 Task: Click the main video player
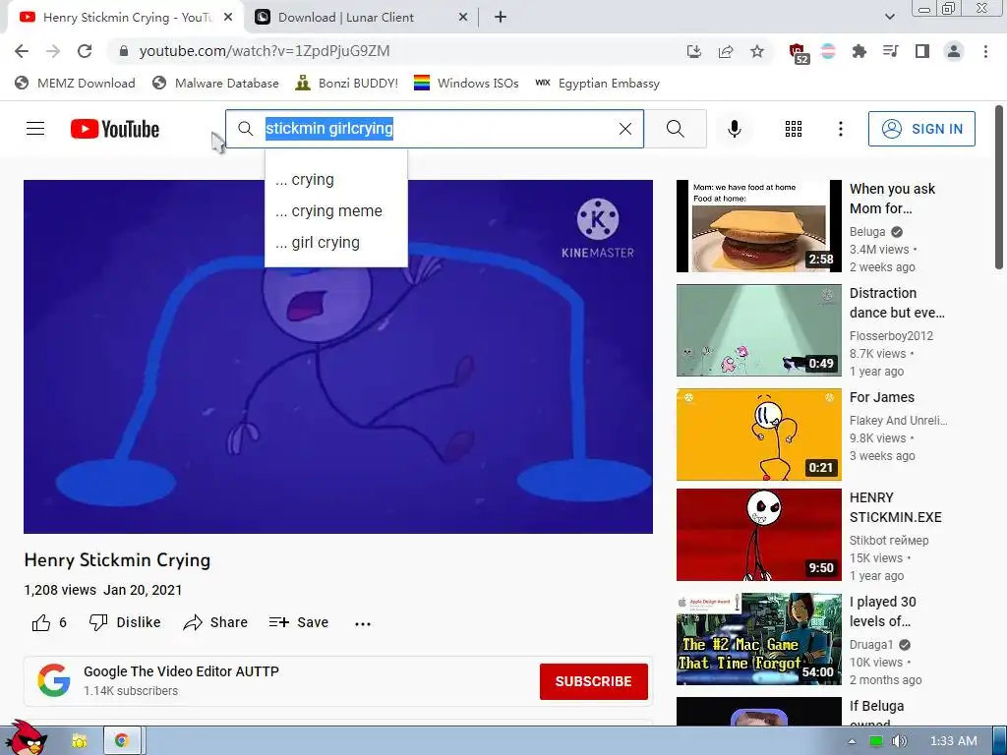338,356
